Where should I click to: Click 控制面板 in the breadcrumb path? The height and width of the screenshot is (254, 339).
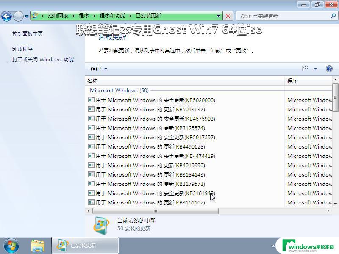pyautogui.click(x=58, y=16)
